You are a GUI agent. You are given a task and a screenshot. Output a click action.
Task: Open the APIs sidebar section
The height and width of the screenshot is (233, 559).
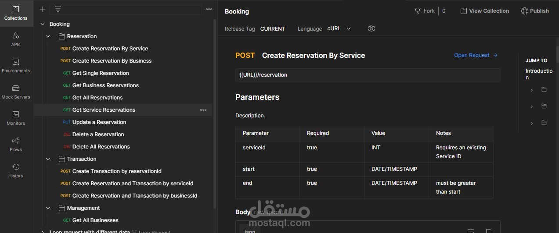pos(16,39)
